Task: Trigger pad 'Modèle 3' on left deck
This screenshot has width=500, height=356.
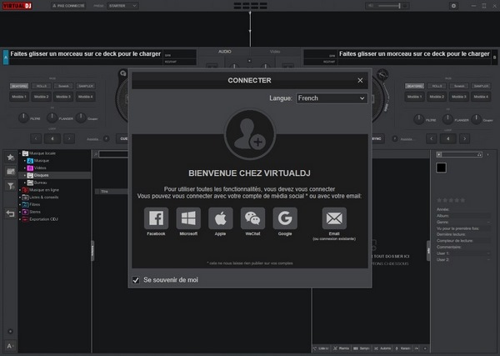Action: tap(63, 97)
